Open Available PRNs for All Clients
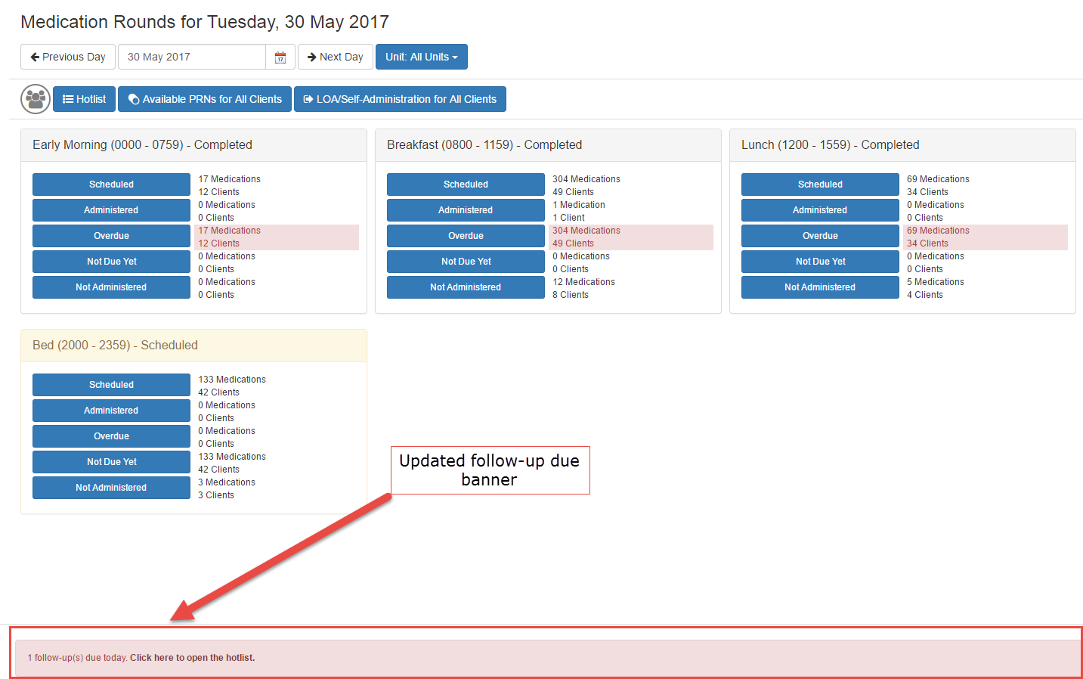 coord(205,99)
